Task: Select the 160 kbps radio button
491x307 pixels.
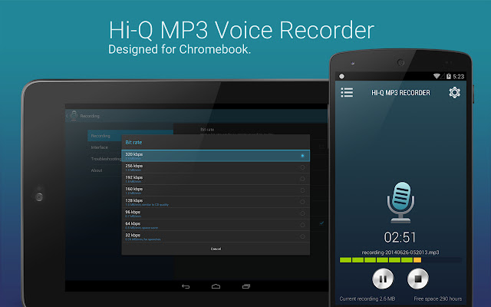Action: tap(302, 190)
